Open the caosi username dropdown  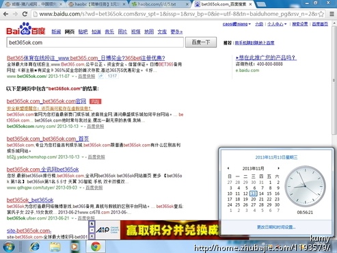237,24
